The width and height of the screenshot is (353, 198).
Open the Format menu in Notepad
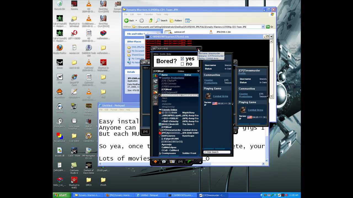tap(114, 110)
